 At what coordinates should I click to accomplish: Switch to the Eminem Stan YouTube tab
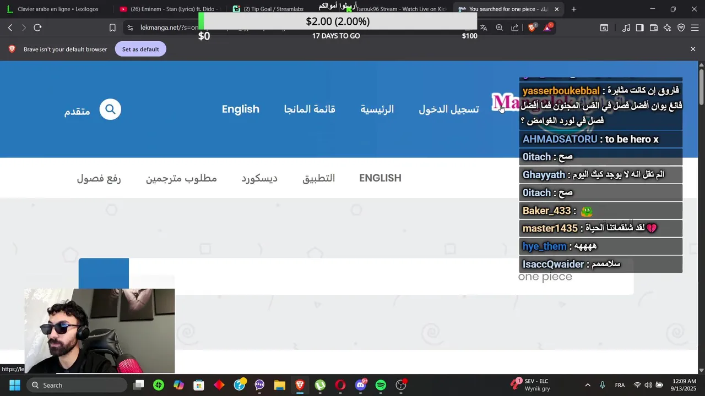coord(169,9)
